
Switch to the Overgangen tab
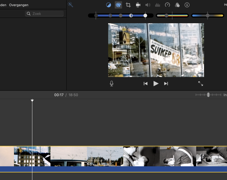pyautogui.click(x=19, y=5)
